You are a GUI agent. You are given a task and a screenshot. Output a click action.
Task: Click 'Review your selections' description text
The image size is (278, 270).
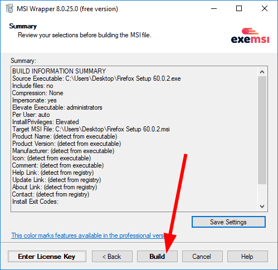pyautogui.click(x=85, y=35)
